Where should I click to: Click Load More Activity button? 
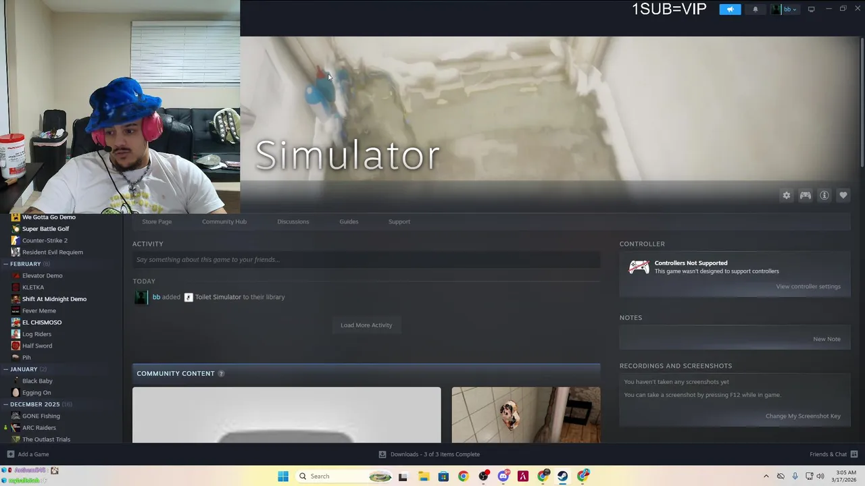pyautogui.click(x=366, y=325)
